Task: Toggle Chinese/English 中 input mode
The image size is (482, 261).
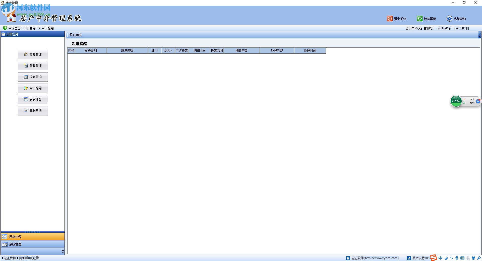Action: point(440,258)
